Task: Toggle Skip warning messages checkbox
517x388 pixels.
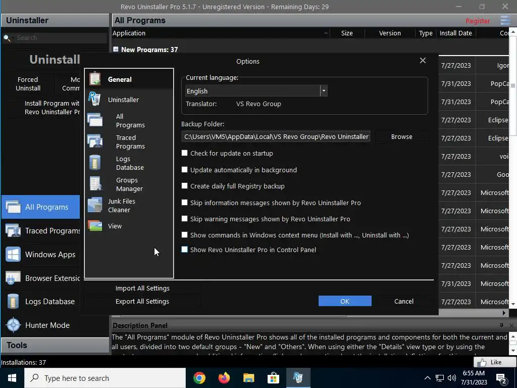Action: click(185, 218)
